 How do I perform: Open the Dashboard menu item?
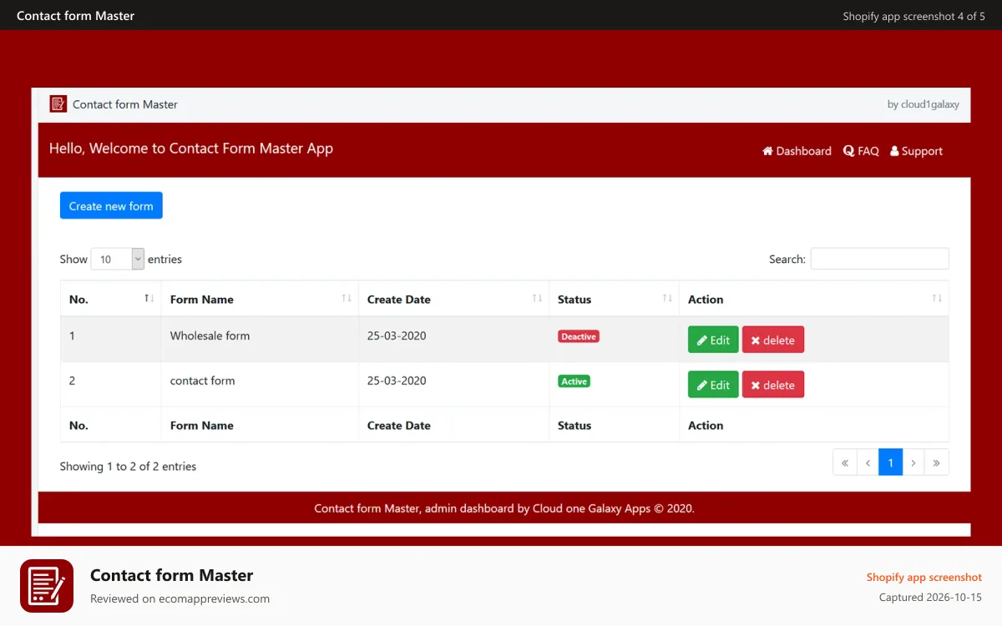tap(797, 151)
